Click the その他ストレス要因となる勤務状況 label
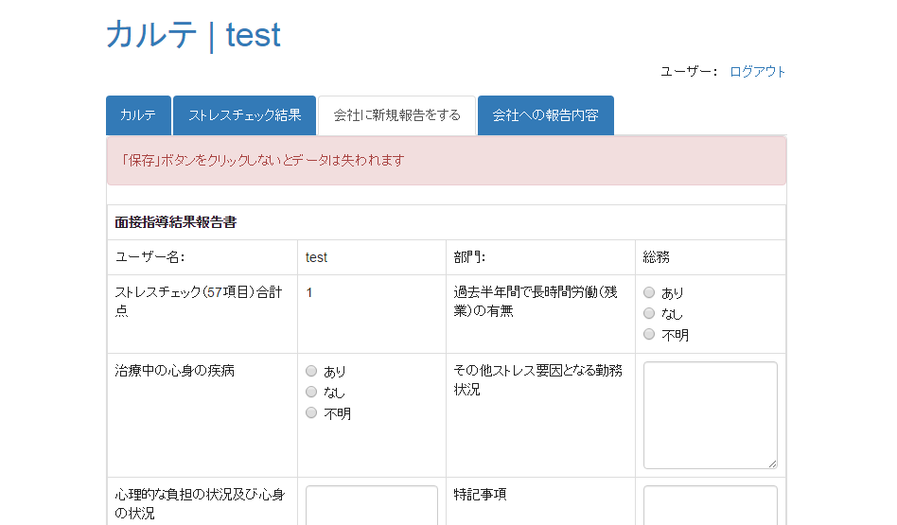This screenshot has width=897, height=525. click(537, 379)
